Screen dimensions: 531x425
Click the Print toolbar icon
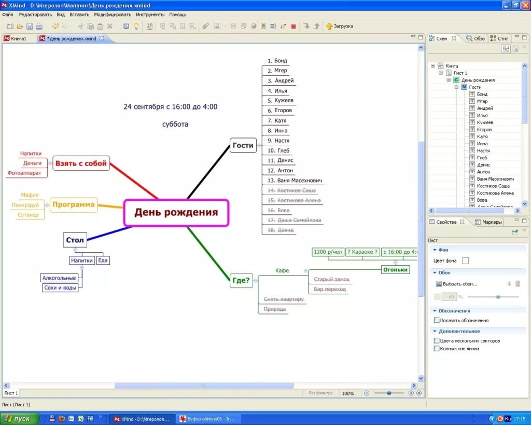pyautogui.click(x=39, y=26)
